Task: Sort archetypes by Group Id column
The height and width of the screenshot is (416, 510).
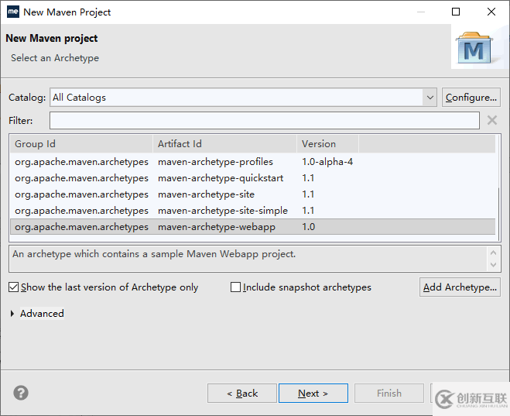Action: [x=81, y=144]
